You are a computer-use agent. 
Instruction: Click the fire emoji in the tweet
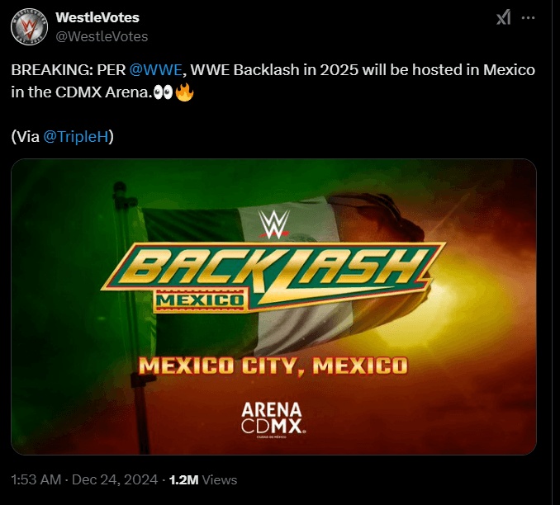[185, 92]
